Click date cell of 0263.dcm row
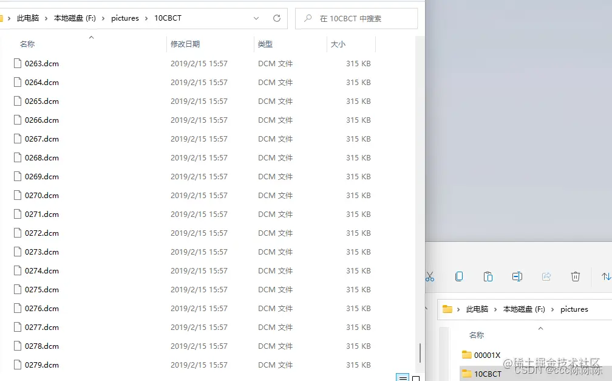 pyautogui.click(x=199, y=63)
